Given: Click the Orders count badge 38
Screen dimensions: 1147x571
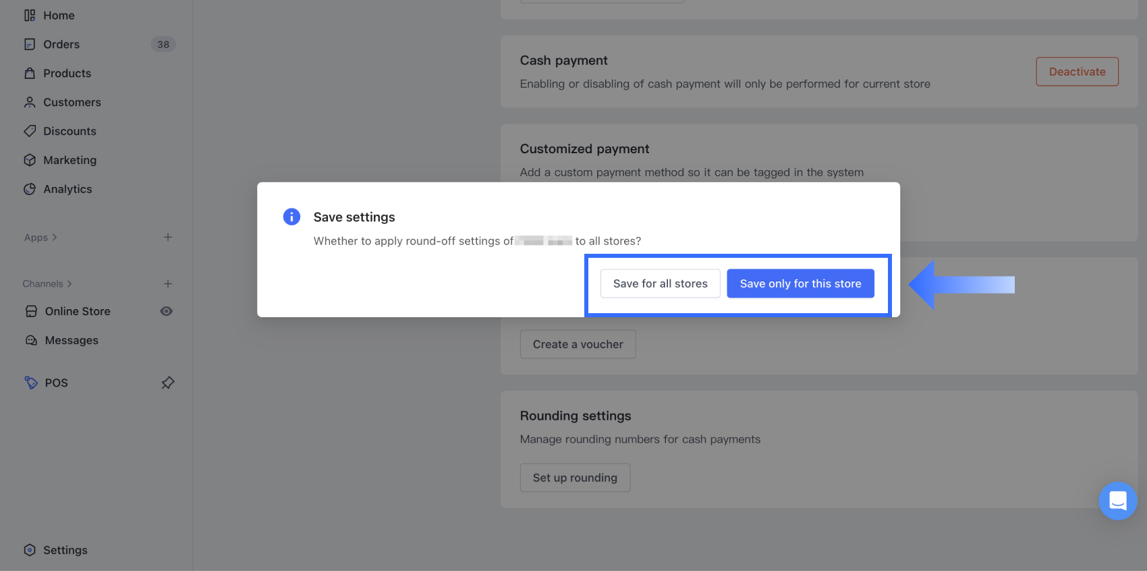Looking at the screenshot, I should 163,45.
